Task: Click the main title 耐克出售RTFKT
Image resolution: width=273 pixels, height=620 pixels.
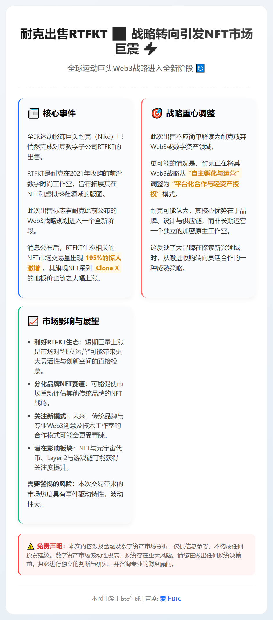Action: click(64, 34)
